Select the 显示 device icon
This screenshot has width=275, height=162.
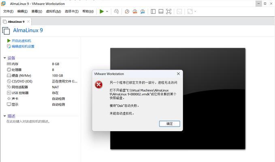point(9,104)
